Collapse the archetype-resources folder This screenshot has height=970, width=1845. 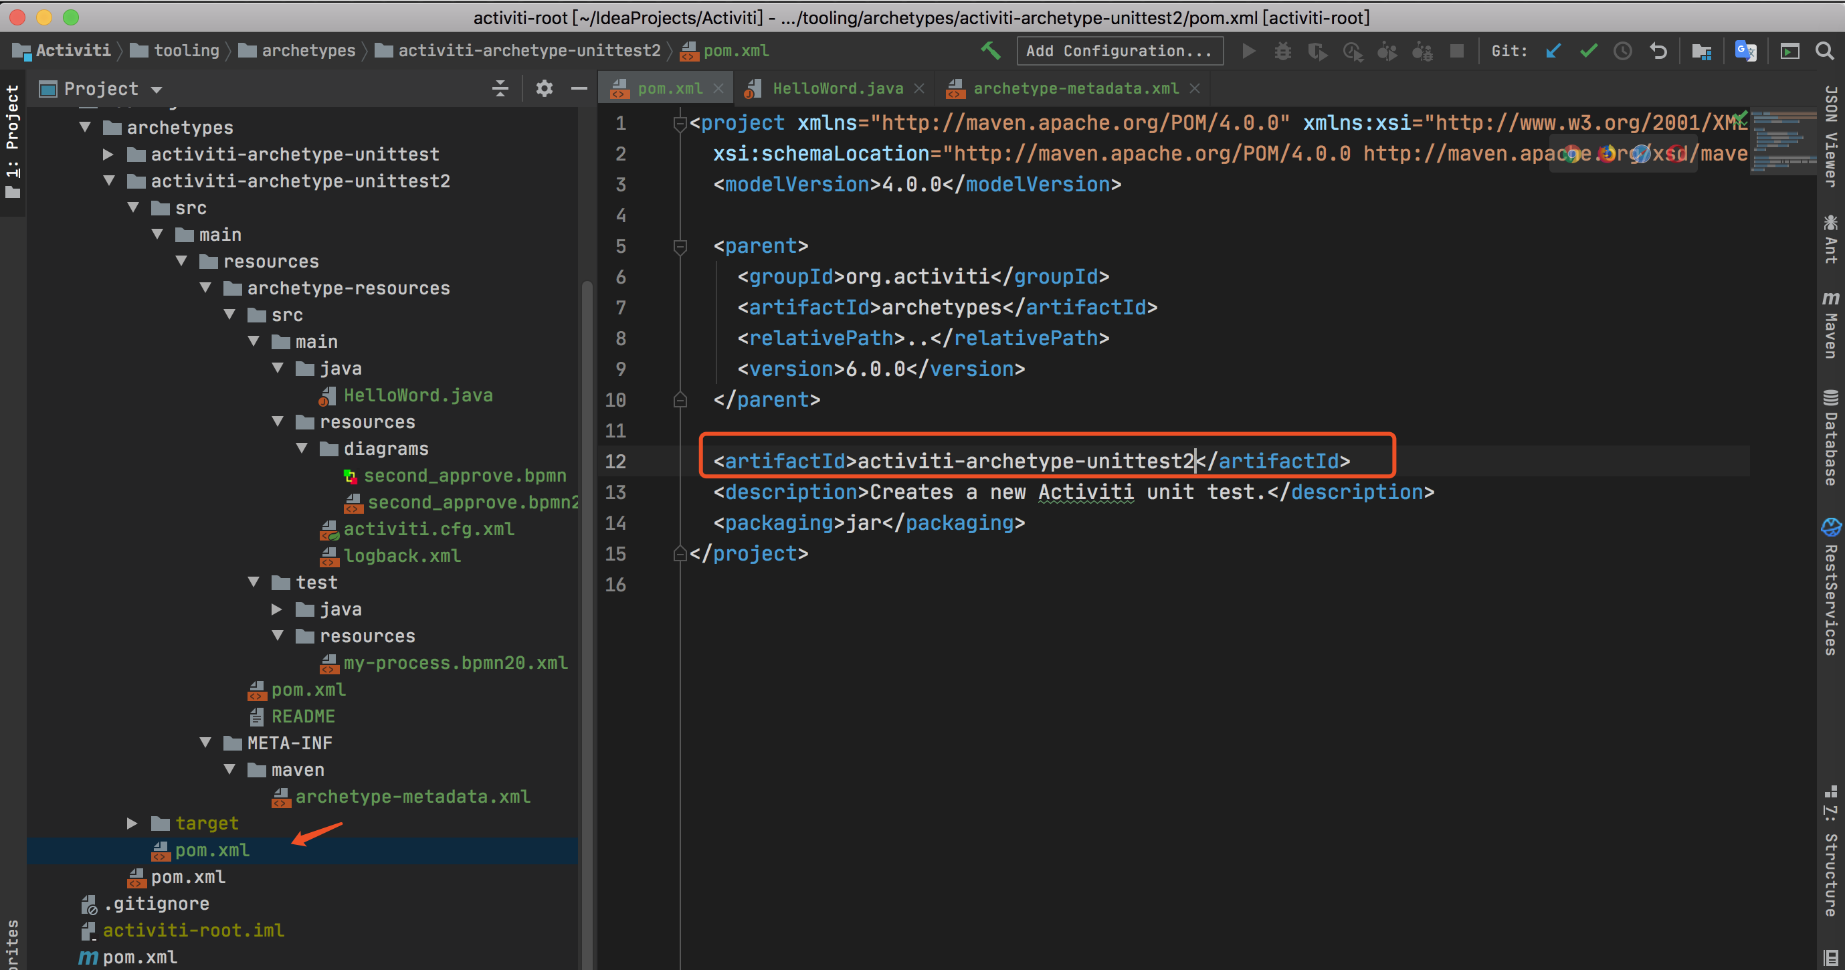205,288
